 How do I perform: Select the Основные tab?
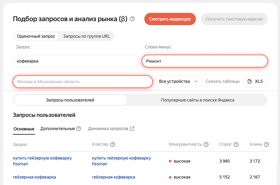pyautogui.click(x=24, y=129)
